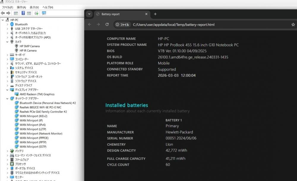This screenshot has height=181, width=297.
Task: Close the Battery report tab
Action: pyautogui.click(x=146, y=14)
